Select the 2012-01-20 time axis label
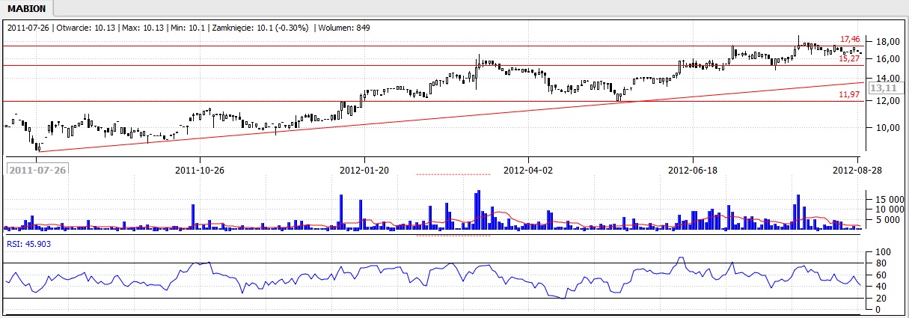The image size is (909, 318). point(364,170)
